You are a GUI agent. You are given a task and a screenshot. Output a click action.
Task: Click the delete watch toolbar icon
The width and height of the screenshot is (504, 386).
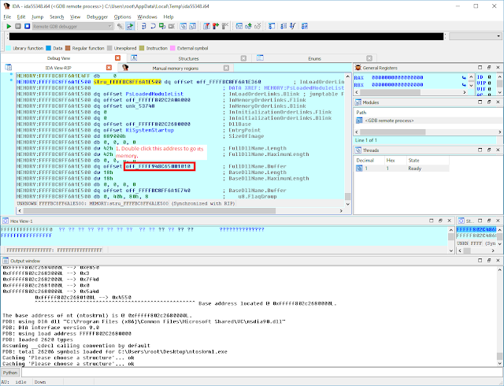coord(258,26)
